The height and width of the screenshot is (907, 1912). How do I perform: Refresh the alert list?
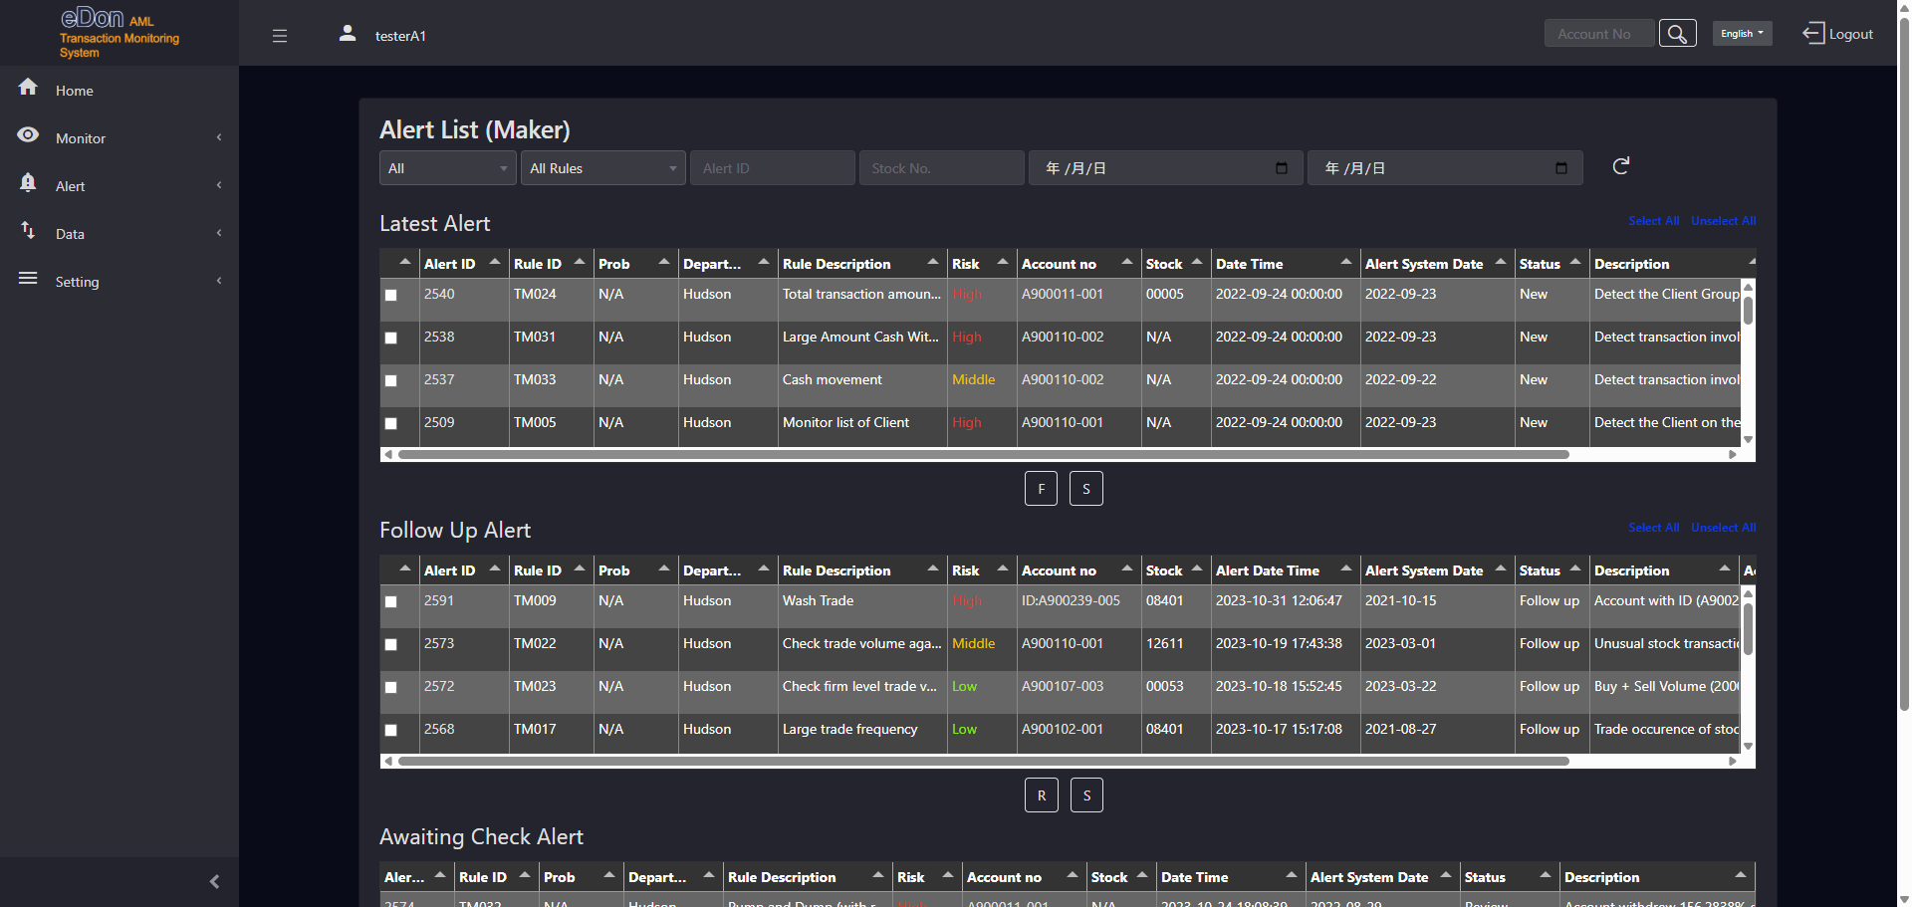click(x=1621, y=166)
